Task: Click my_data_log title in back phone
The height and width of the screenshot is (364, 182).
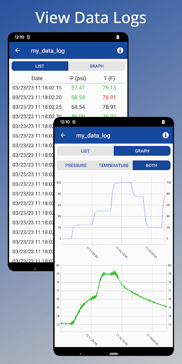Action: coord(48,51)
